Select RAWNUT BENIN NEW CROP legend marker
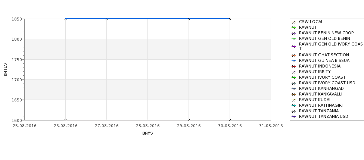This screenshot has height=160, width=364. pyautogui.click(x=293, y=33)
